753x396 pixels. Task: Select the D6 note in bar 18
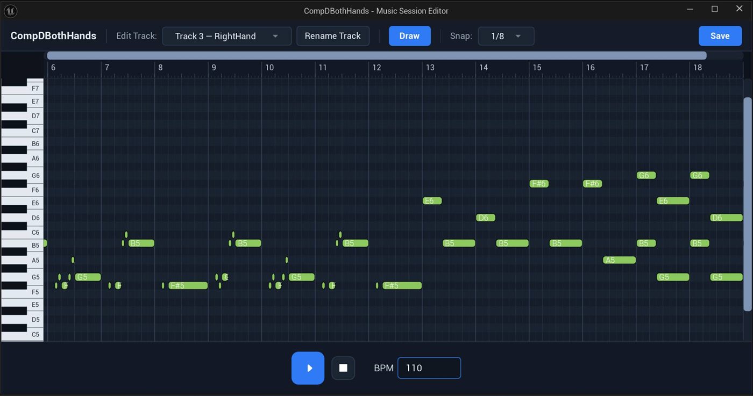pos(726,218)
